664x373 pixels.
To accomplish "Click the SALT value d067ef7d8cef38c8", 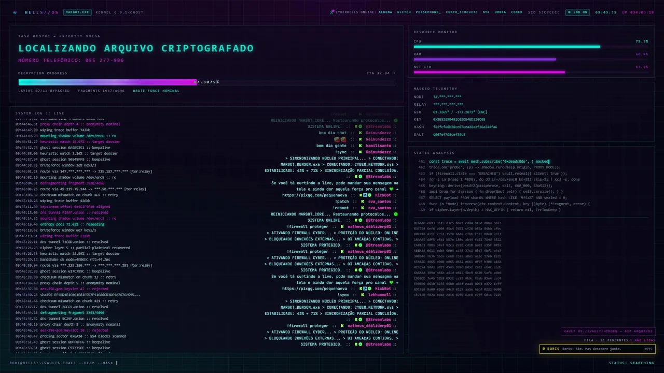I will click(x=449, y=134).
